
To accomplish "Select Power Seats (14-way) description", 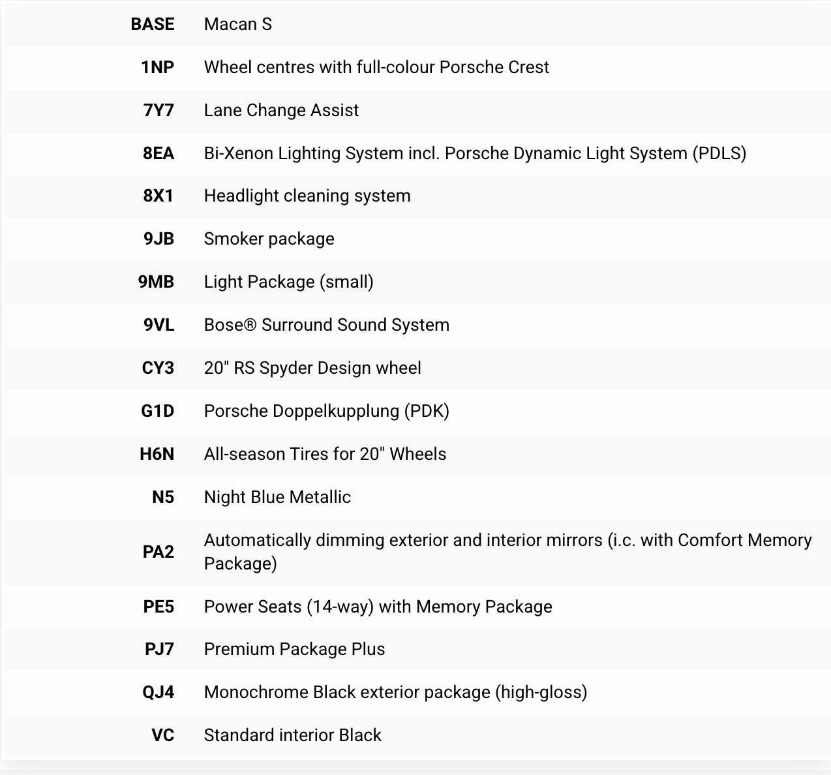I will (x=378, y=607).
